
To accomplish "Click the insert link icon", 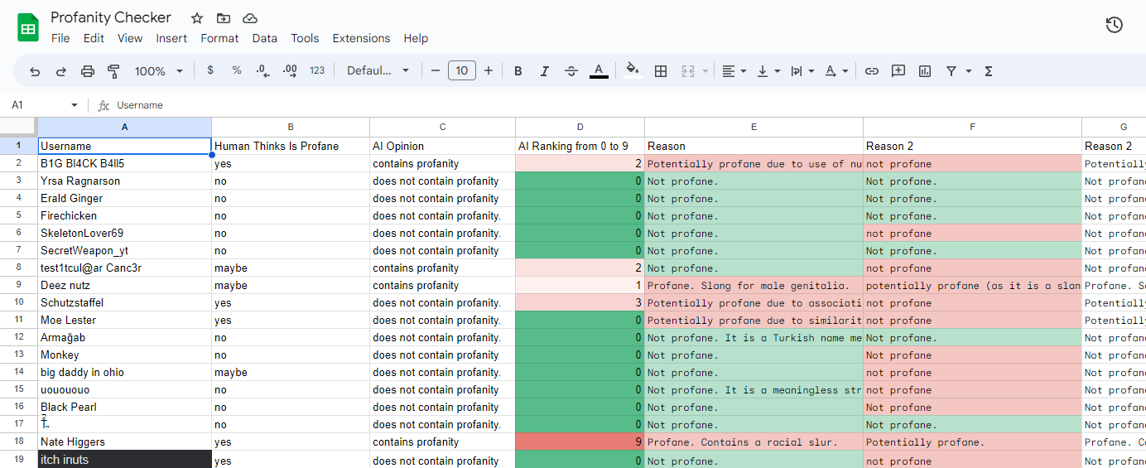I will click(871, 71).
